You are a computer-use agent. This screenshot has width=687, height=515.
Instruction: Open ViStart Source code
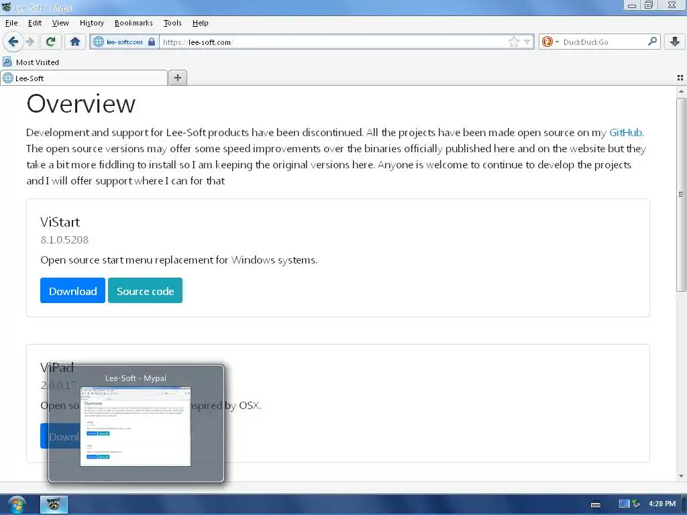145,290
